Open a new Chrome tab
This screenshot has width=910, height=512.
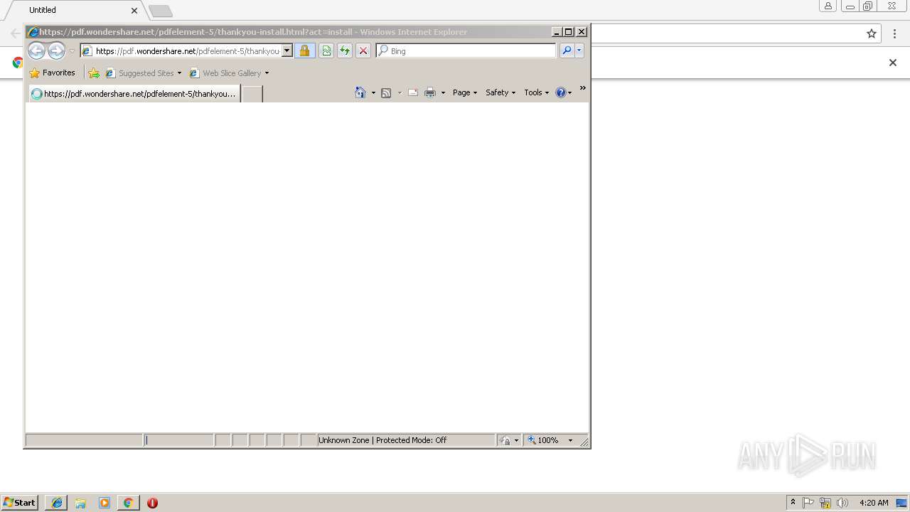pyautogui.click(x=160, y=11)
